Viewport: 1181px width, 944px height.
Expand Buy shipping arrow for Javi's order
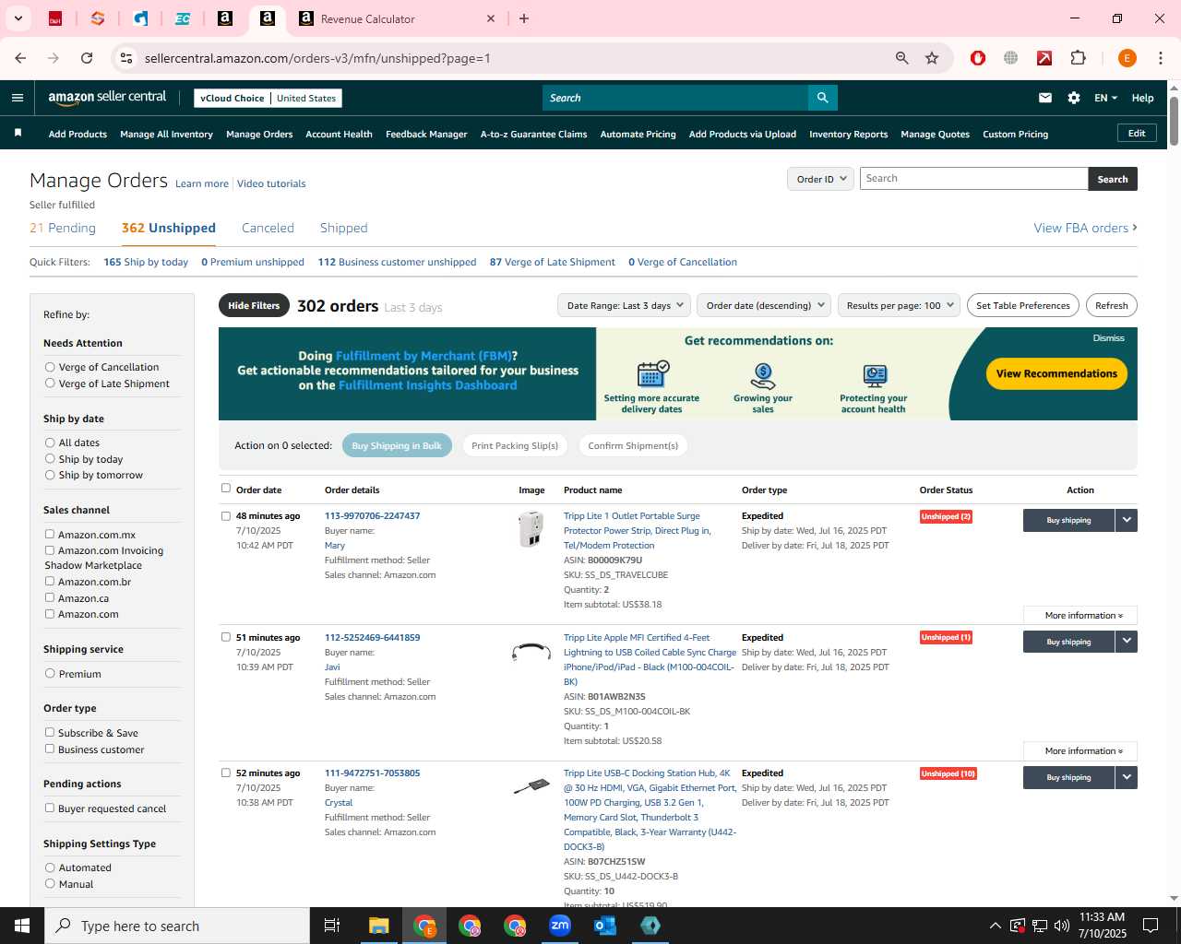pyautogui.click(x=1127, y=642)
